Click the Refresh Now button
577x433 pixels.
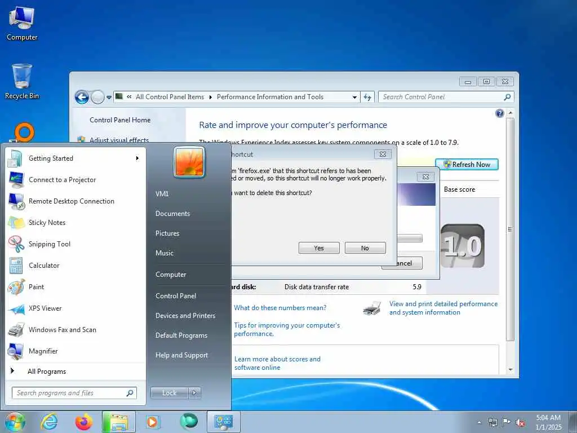coord(467,165)
